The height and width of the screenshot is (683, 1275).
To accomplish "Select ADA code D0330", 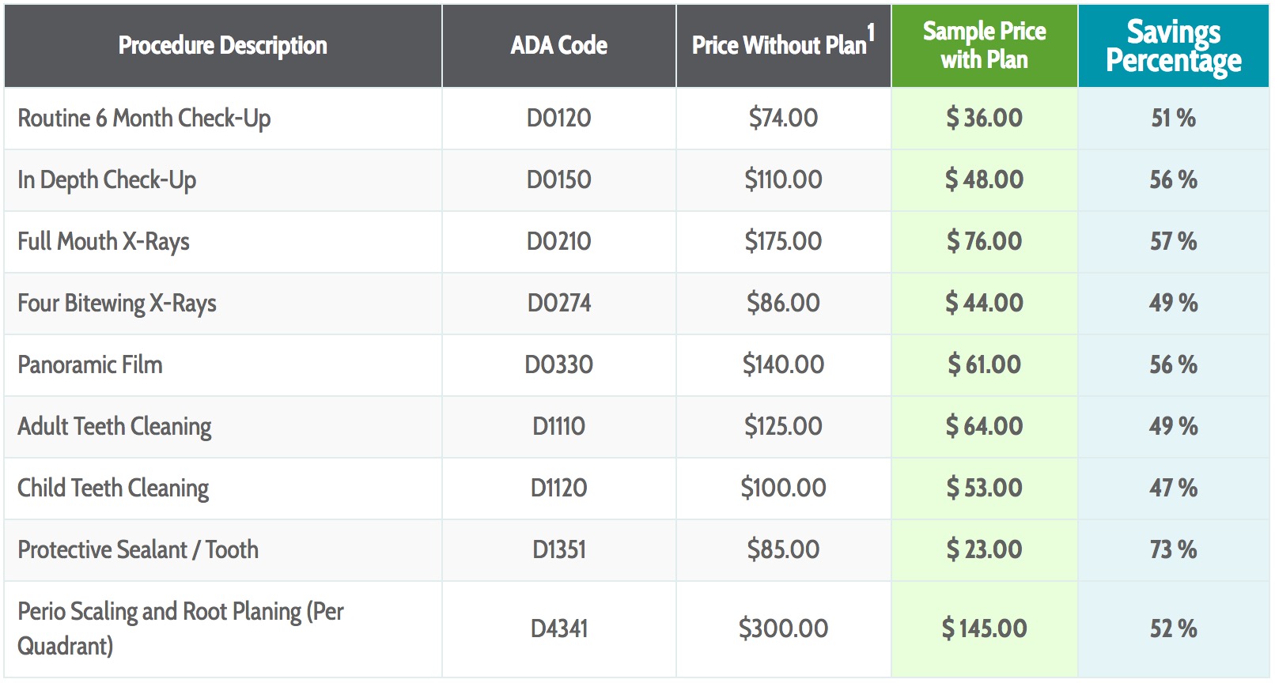I will (558, 365).
